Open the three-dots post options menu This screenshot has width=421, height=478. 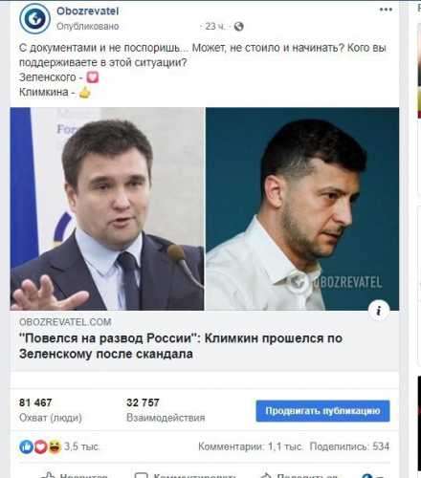[386, 10]
